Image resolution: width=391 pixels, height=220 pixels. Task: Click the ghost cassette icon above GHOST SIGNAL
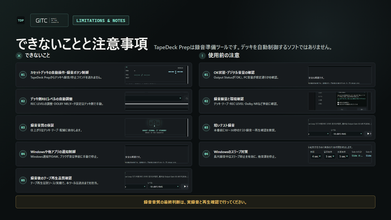154,123
